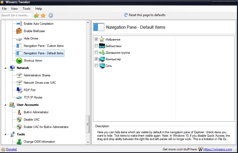This screenshot has width=238, height=153.
Task: Select TCP/IP Router tree item
Action: pyautogui.click(x=33, y=97)
